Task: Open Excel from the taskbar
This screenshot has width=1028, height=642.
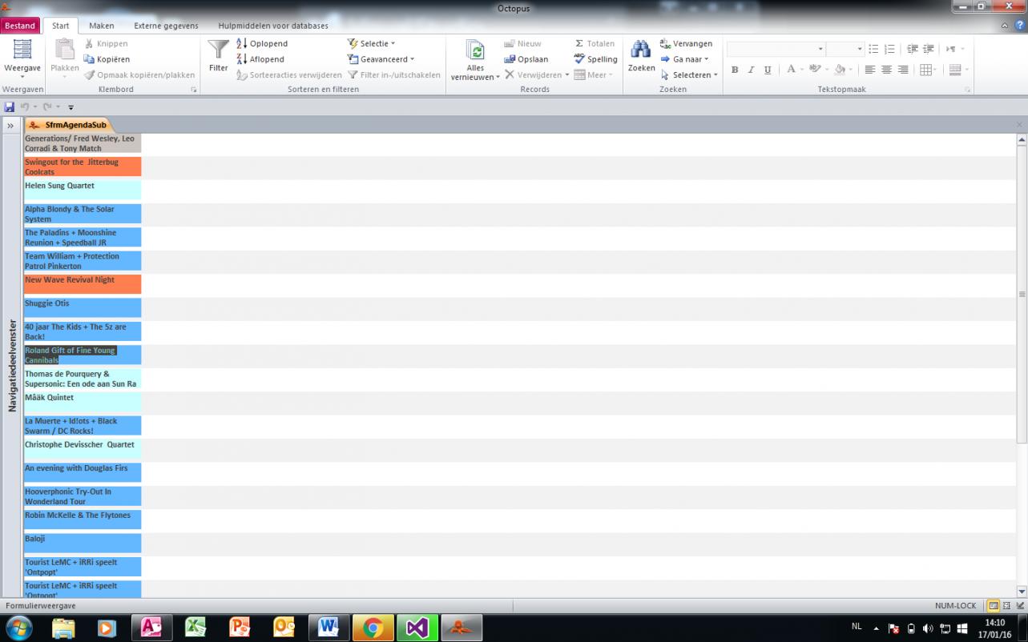Action: coord(196,628)
